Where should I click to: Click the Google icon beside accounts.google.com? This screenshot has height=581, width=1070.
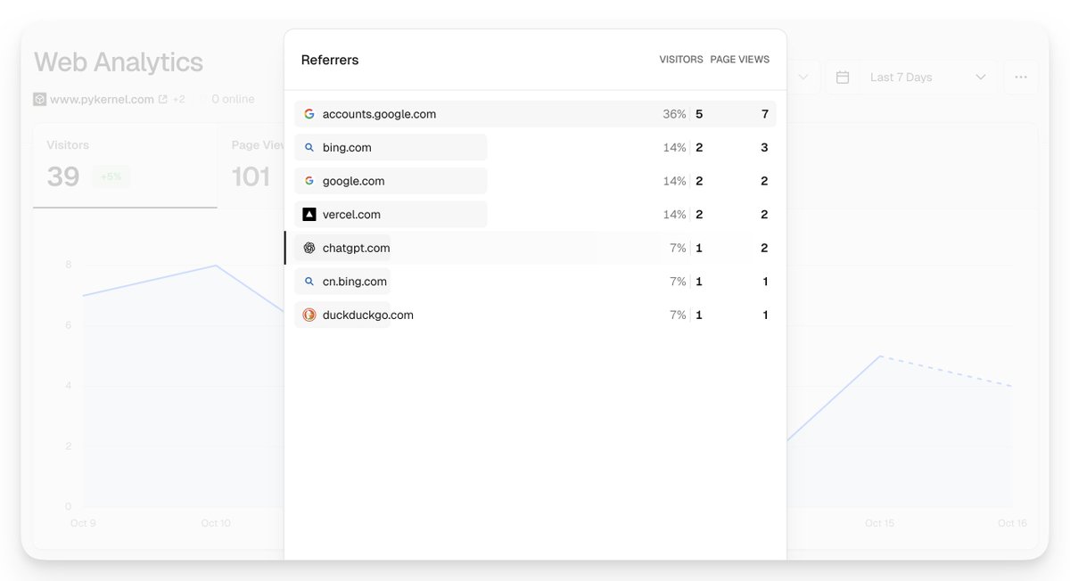309,114
